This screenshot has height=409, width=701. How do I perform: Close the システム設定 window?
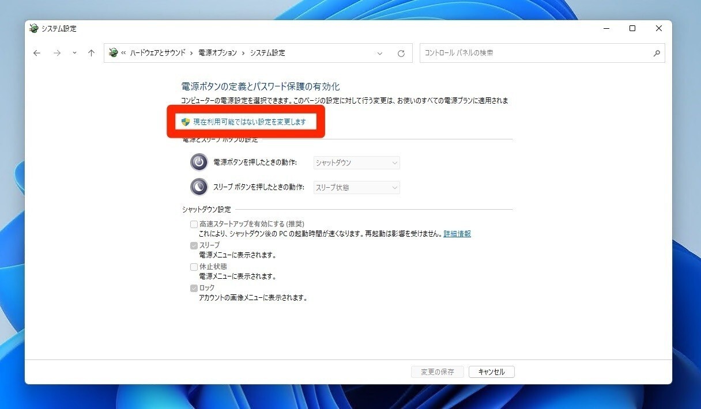click(659, 28)
